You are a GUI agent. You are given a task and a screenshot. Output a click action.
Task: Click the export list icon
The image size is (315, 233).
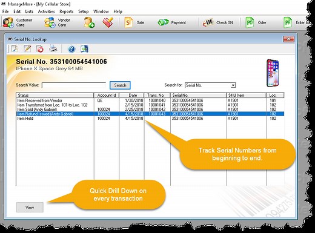pos(84,49)
